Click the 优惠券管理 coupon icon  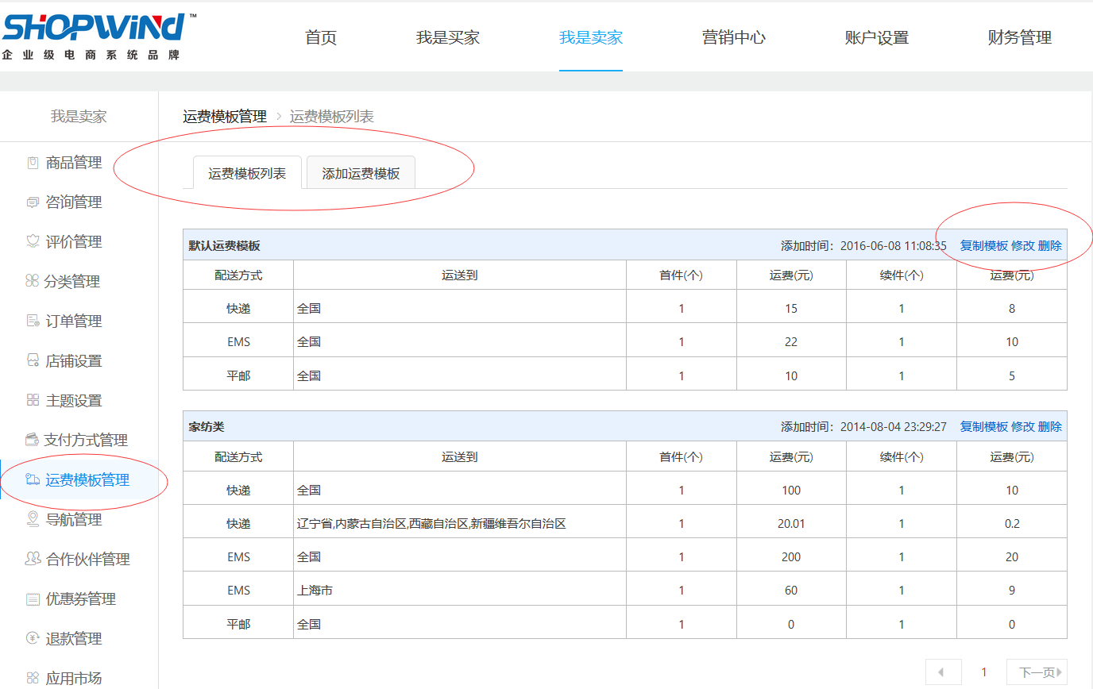(x=33, y=599)
